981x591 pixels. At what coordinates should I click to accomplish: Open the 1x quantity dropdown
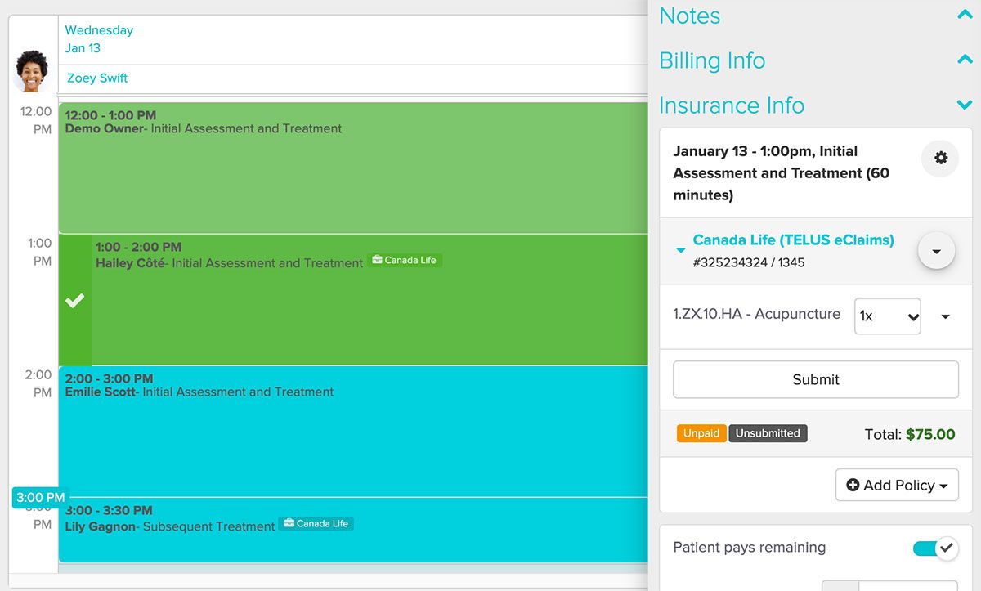(x=887, y=316)
